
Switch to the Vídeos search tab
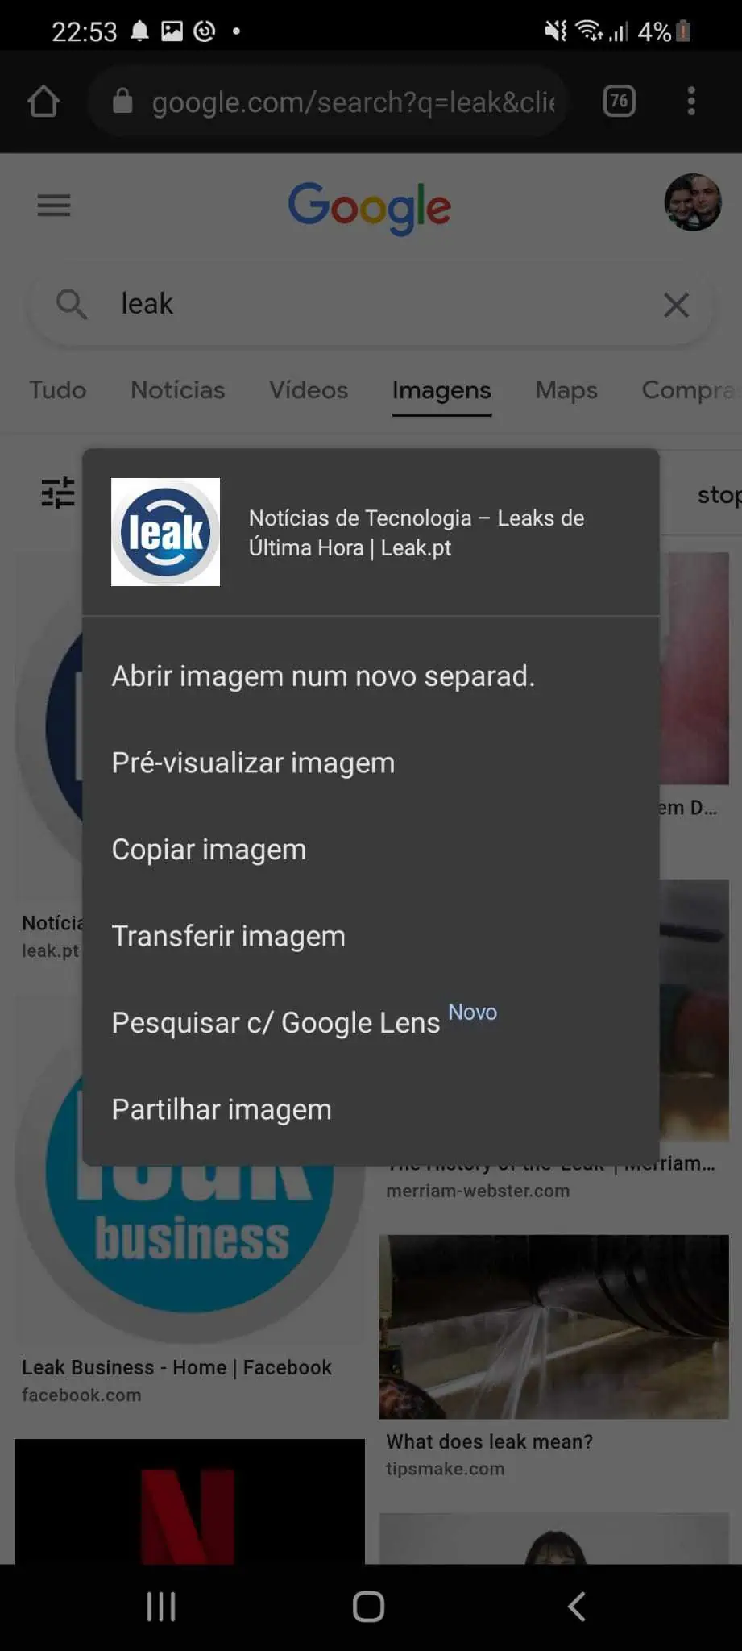309,390
